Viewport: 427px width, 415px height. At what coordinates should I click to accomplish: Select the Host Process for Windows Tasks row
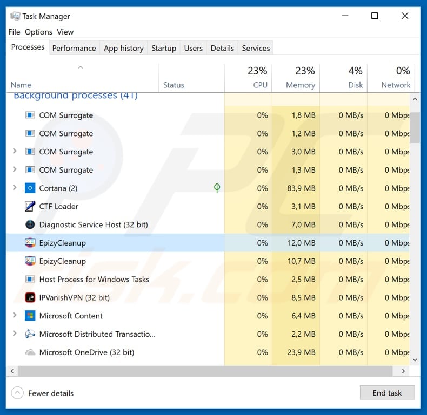pos(208,280)
